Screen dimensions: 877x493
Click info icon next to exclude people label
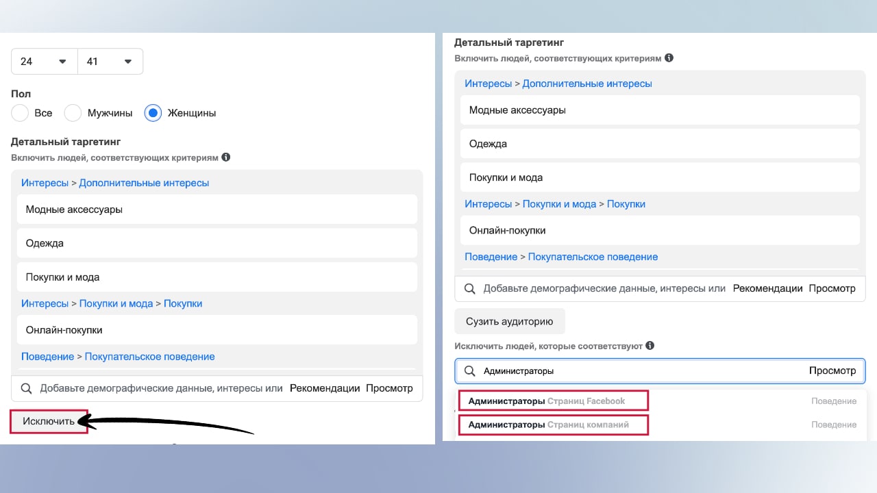click(x=650, y=346)
